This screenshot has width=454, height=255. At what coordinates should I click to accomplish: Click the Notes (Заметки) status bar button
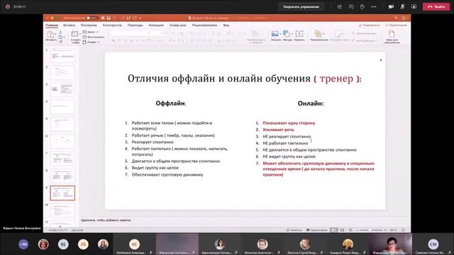click(x=294, y=230)
